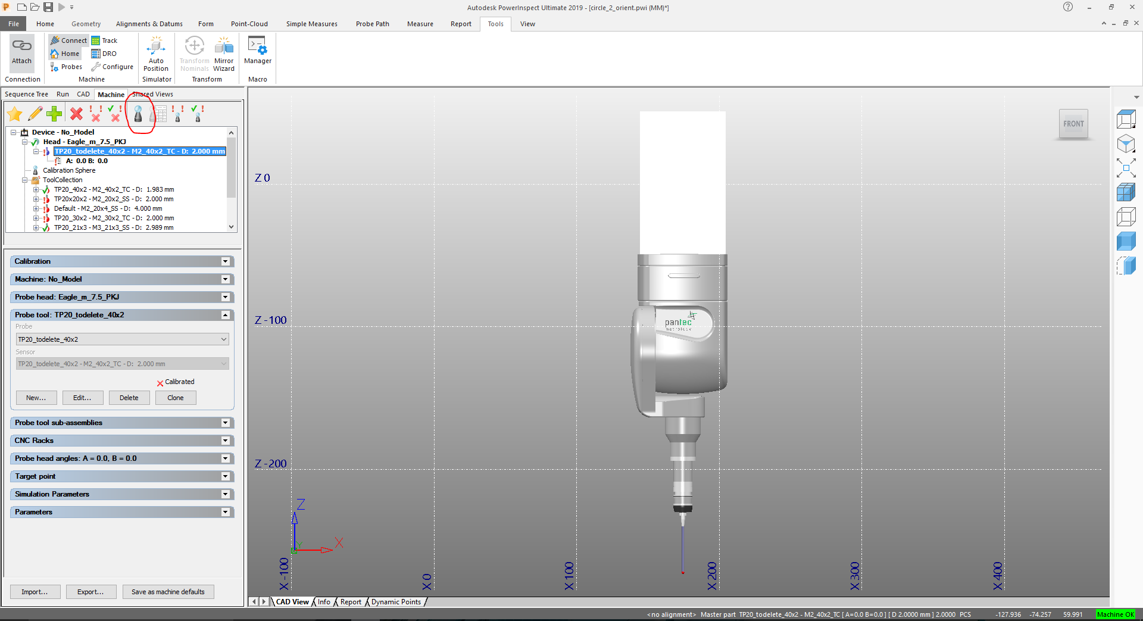1143x621 pixels.
Task: Select the Mirror Wizard tool
Action: [x=224, y=54]
